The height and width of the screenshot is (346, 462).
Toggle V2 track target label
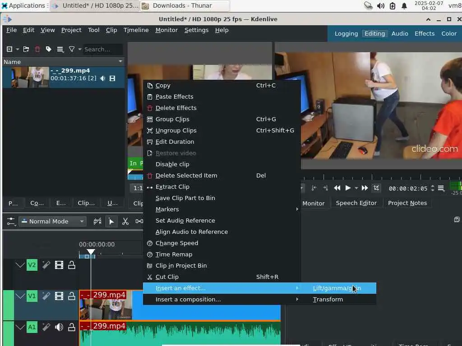(32, 265)
